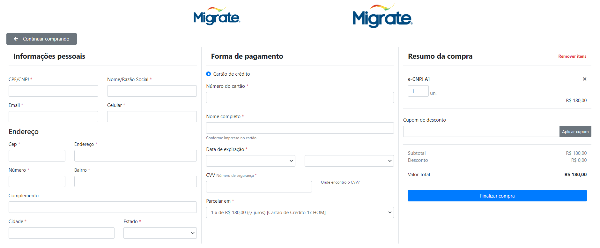This screenshot has height=248, width=600.
Task: Click the Remover itens link
Action: tap(572, 56)
